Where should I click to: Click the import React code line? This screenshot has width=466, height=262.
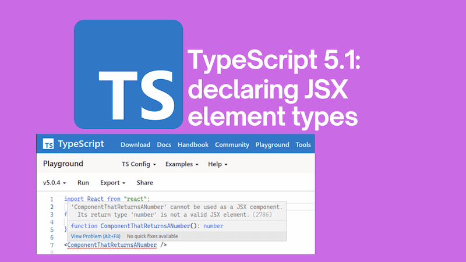(107, 199)
